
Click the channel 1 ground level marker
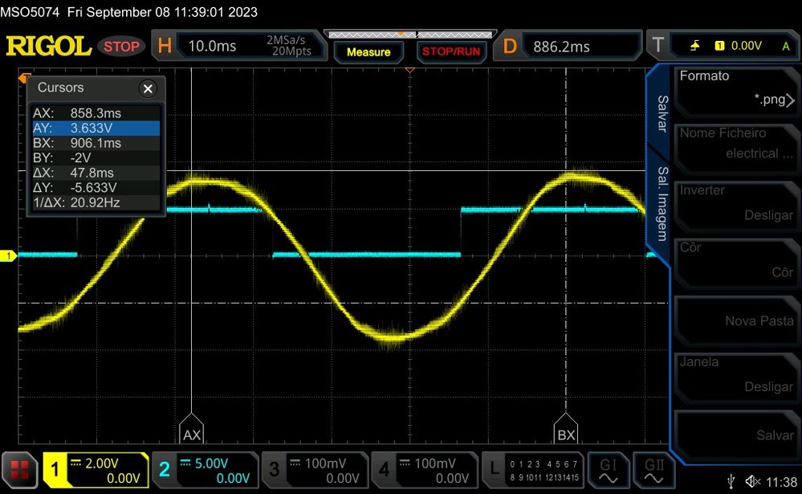[x=8, y=255]
